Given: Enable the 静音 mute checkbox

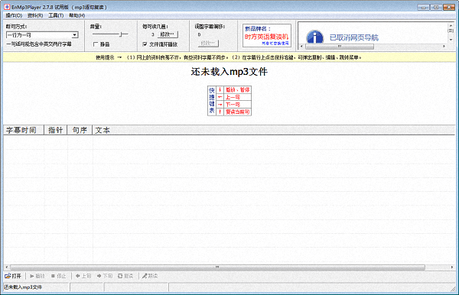Looking at the screenshot, I should [96, 44].
